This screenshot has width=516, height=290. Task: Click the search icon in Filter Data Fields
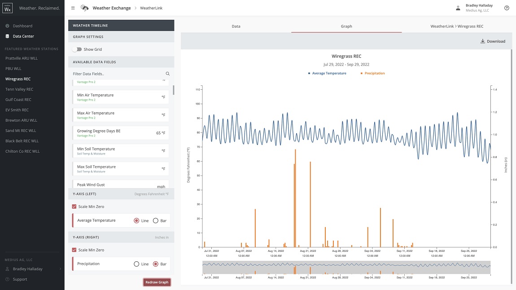tap(167, 74)
